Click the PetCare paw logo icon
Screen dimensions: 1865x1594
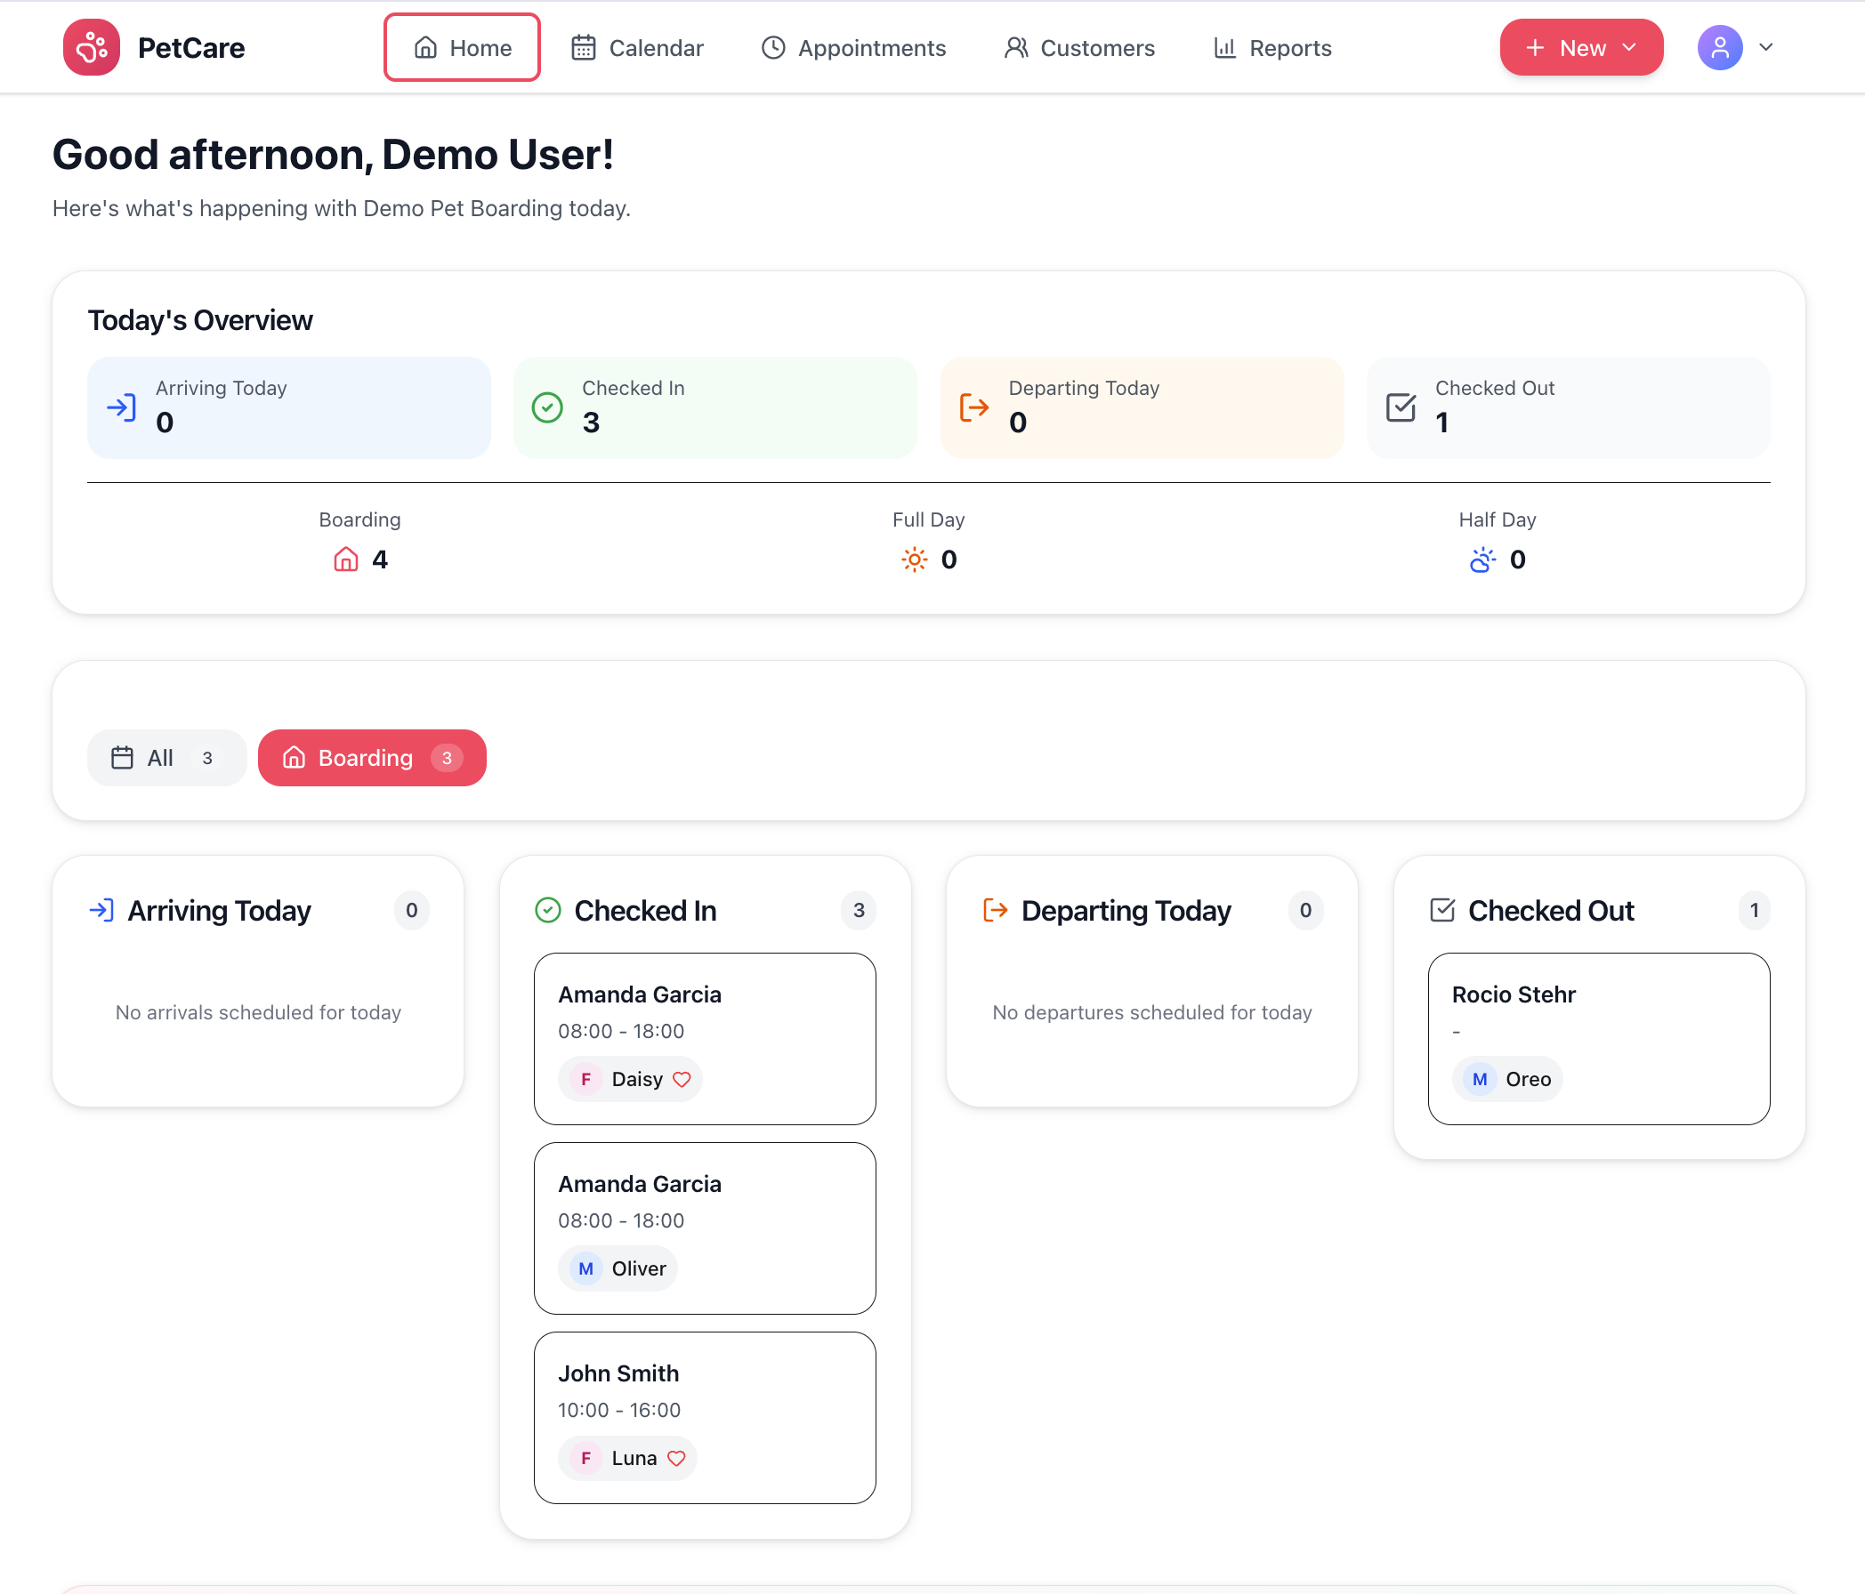(91, 47)
